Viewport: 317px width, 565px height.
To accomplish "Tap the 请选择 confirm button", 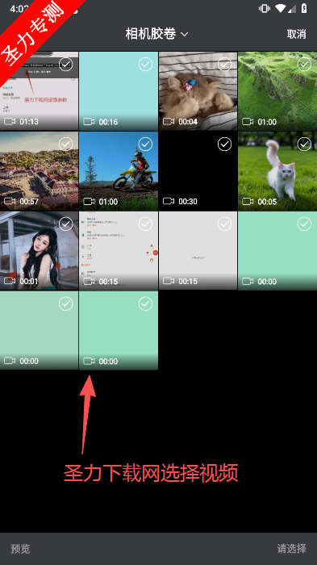I will [292, 549].
